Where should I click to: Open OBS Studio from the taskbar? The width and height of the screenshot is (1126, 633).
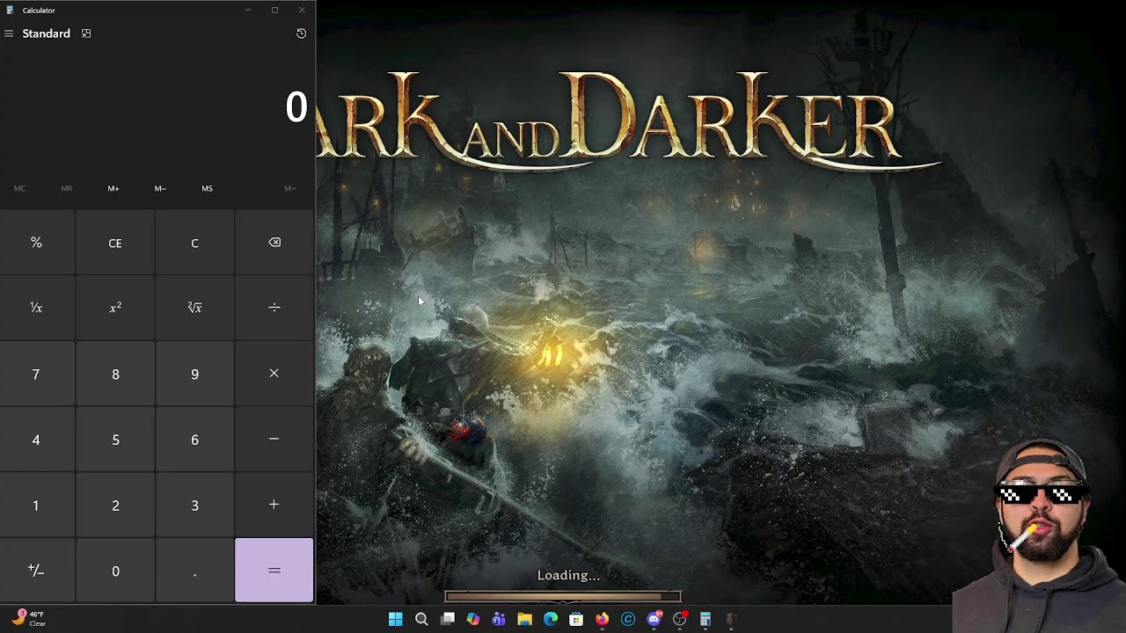(x=680, y=619)
